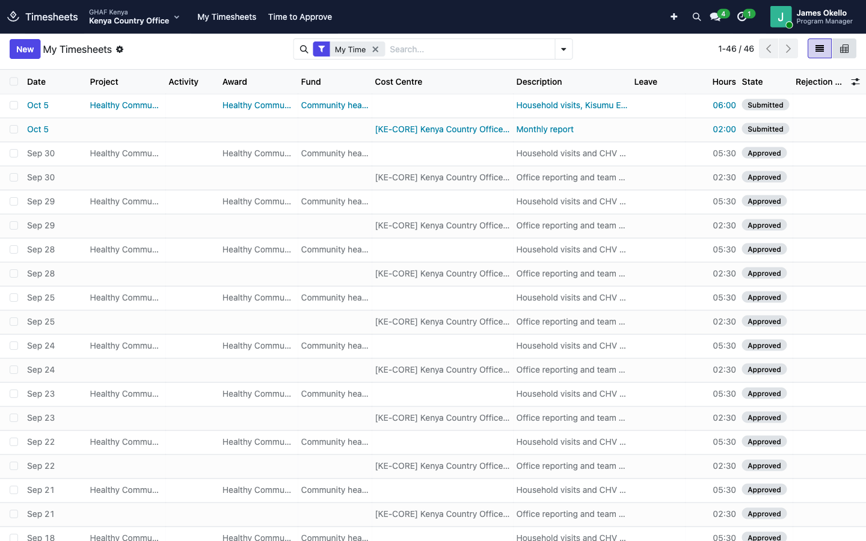This screenshot has height=541, width=866.
Task: Open the Oct 5 KE-CORE Kenya Country Office cost centre
Action: pos(442,129)
